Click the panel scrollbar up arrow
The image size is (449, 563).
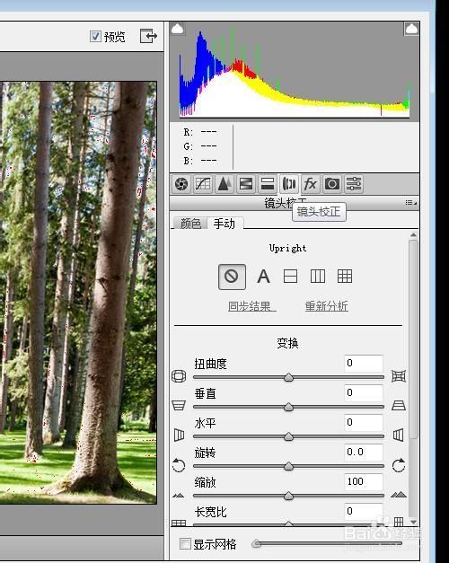point(413,235)
